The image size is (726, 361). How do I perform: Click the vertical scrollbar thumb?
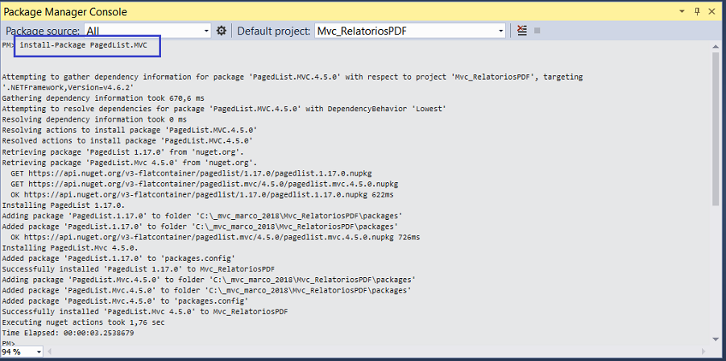click(x=715, y=130)
